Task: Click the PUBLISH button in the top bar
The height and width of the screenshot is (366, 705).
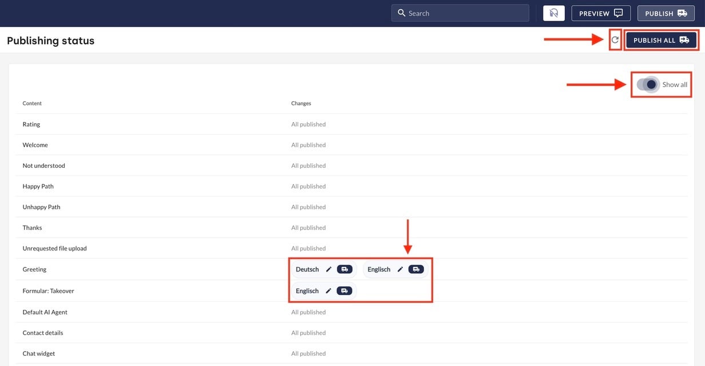Action: 666,13
